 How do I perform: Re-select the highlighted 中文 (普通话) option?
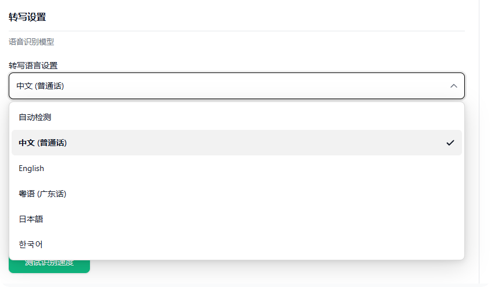click(43, 143)
